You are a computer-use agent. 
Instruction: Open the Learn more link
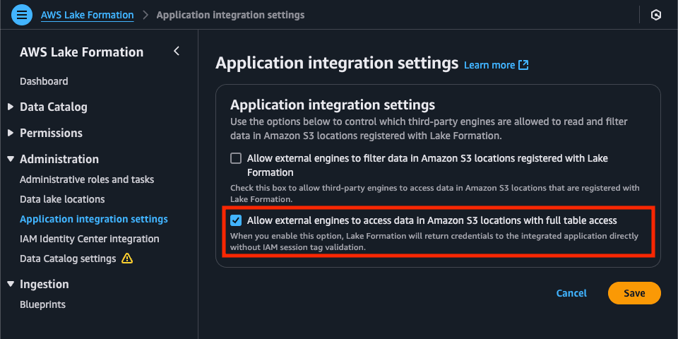[489, 65]
